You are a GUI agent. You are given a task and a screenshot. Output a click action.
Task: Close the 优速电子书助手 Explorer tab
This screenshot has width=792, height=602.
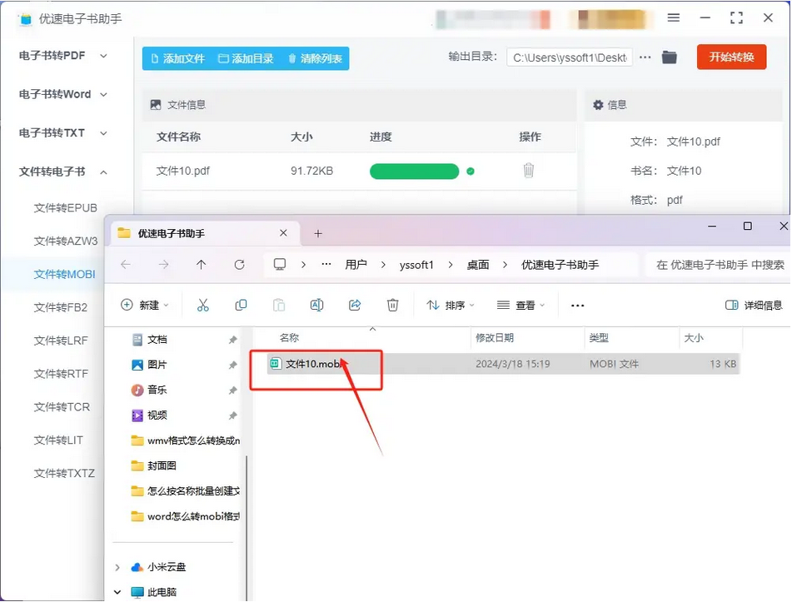point(283,233)
